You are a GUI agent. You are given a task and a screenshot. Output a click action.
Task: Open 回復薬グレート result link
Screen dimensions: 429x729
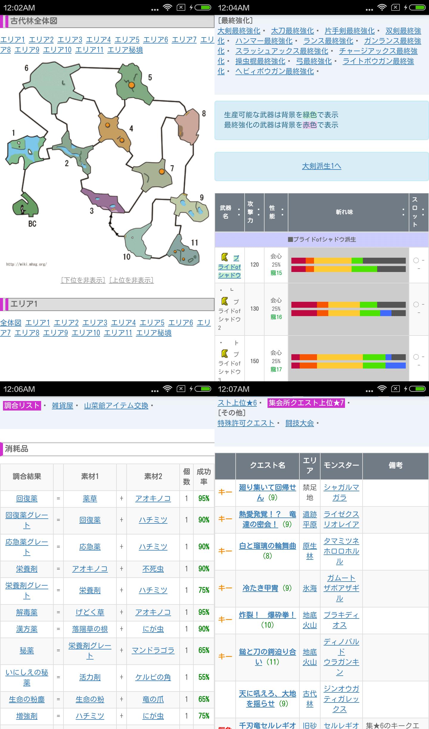(27, 520)
